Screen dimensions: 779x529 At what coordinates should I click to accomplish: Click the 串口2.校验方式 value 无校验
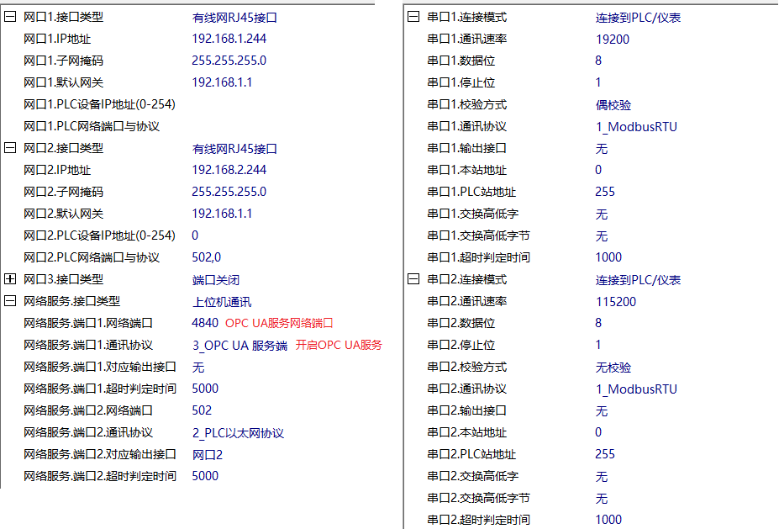[613, 368]
